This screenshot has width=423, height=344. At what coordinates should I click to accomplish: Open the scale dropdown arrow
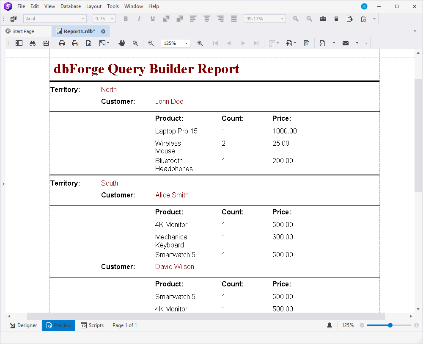(x=108, y=43)
